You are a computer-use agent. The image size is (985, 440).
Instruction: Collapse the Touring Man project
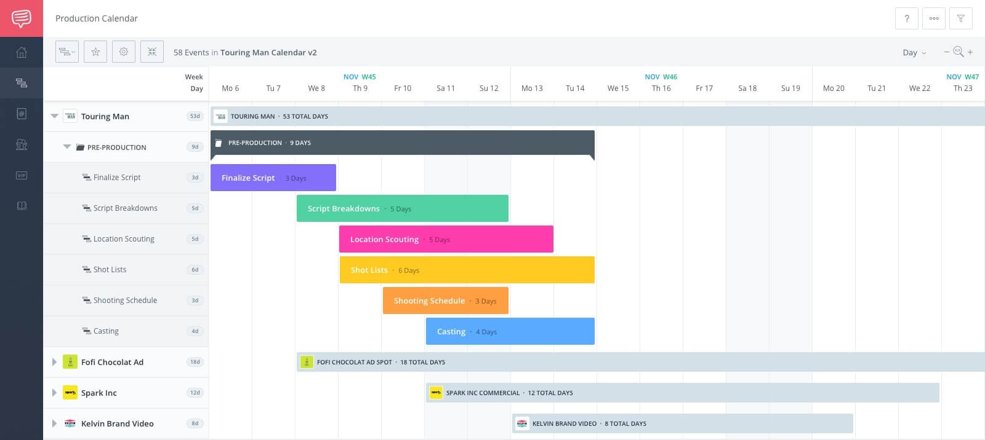pyautogui.click(x=54, y=116)
